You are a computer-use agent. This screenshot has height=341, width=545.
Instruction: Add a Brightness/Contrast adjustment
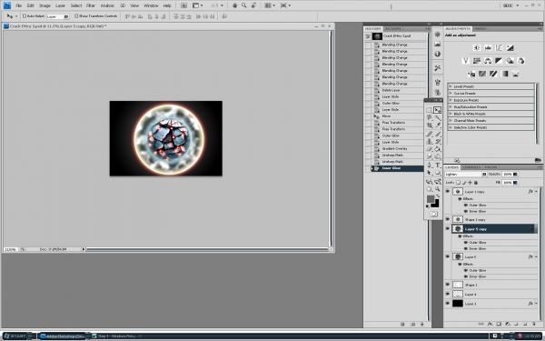[x=477, y=48]
